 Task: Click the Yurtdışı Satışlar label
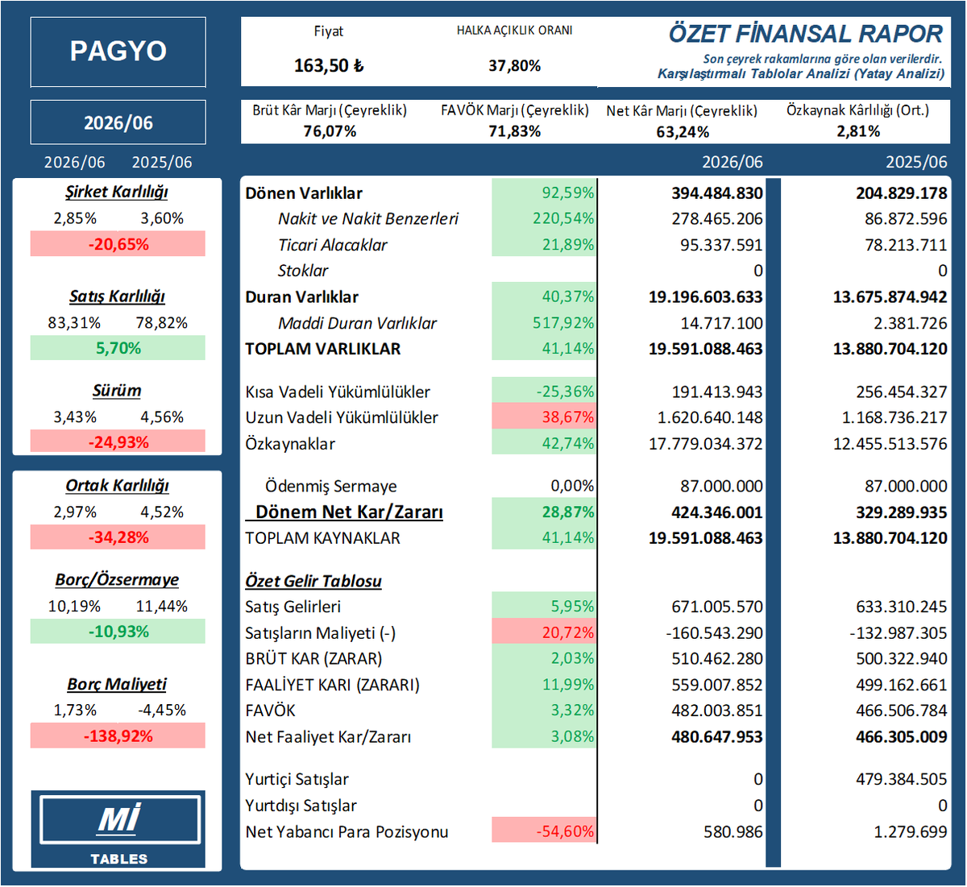pyautogui.click(x=301, y=806)
